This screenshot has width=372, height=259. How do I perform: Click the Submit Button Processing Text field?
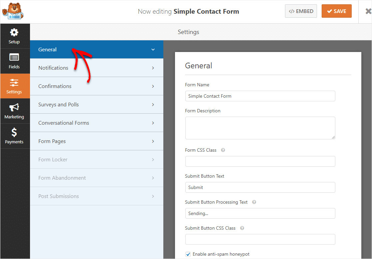point(260,213)
